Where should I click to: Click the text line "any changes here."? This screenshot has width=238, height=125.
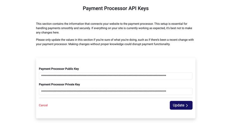48,33
